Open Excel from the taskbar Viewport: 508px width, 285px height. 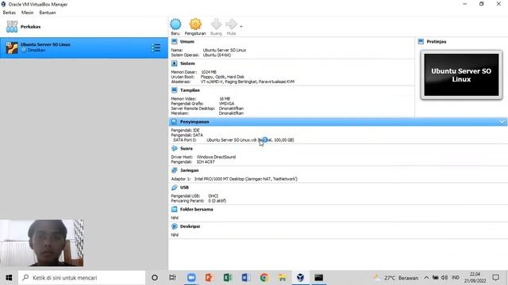[x=228, y=278]
